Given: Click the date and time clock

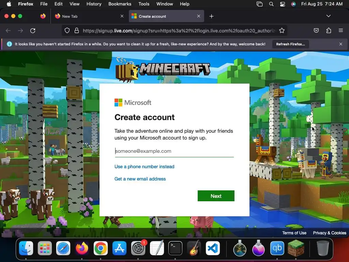Looking at the screenshot, I should (322, 4).
